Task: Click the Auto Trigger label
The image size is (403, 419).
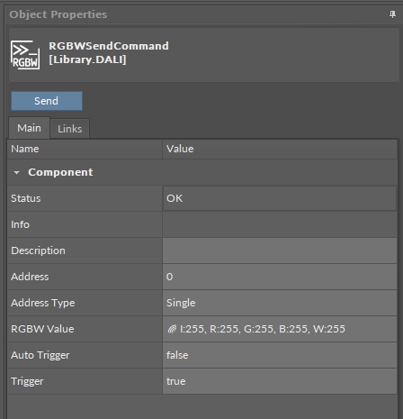Action: tap(40, 355)
